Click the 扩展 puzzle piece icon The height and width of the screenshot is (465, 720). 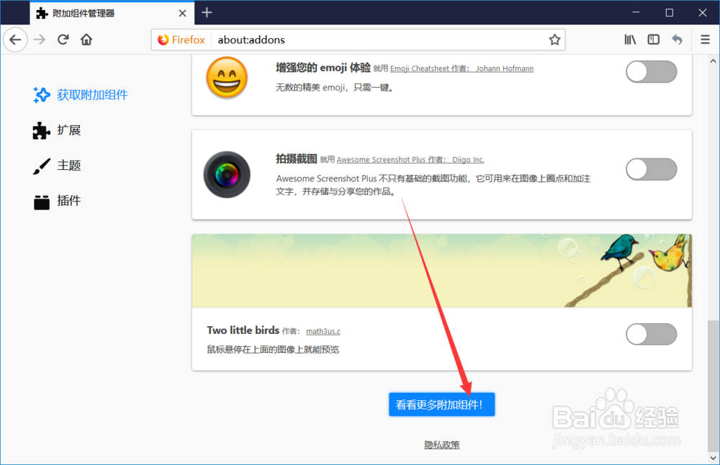[x=41, y=131]
